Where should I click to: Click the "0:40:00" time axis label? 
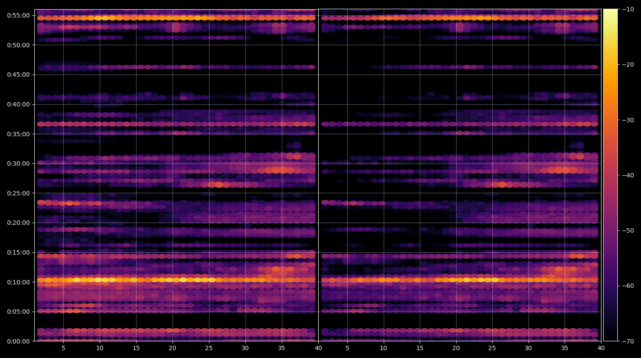point(18,104)
